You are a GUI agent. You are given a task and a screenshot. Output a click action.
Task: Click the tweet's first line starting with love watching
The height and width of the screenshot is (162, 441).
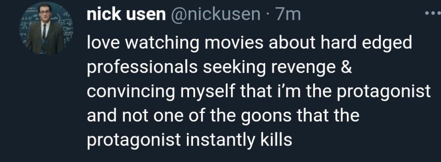coord(249,44)
